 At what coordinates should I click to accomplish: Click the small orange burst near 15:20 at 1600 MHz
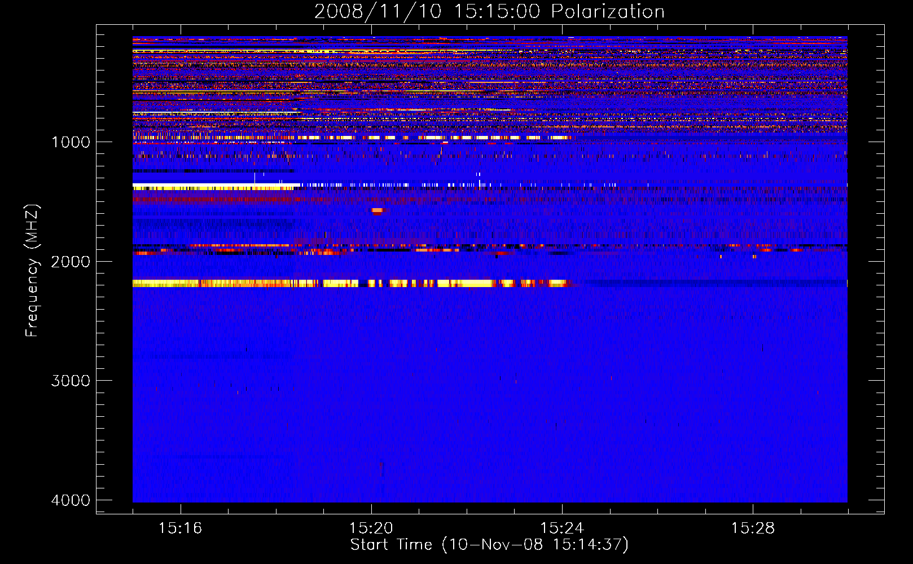(x=377, y=211)
